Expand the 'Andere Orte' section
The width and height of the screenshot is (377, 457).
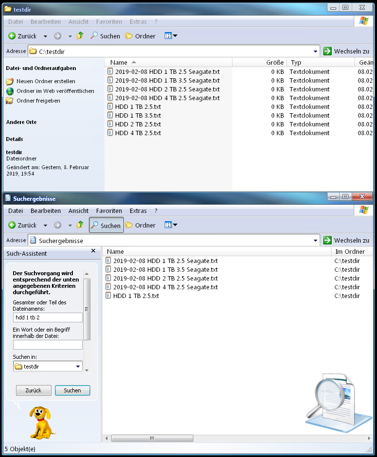(x=21, y=122)
